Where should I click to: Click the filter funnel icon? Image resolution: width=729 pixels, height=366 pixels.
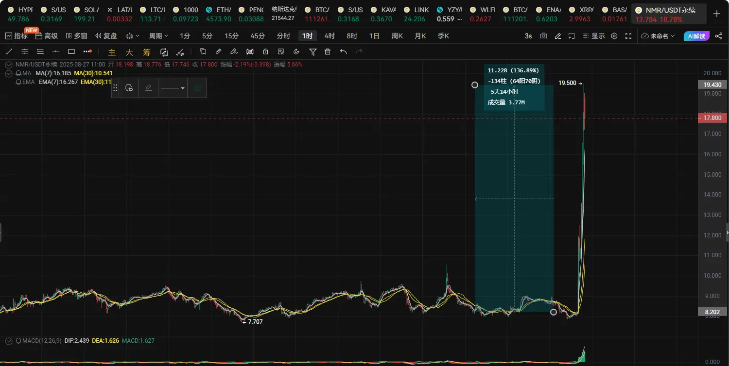coord(312,51)
